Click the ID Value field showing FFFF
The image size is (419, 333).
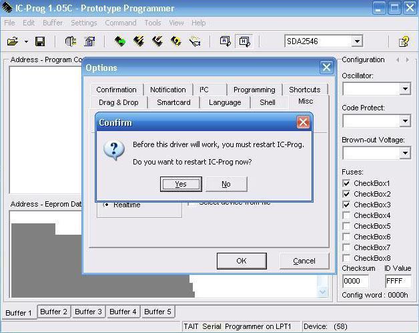[x=398, y=281]
